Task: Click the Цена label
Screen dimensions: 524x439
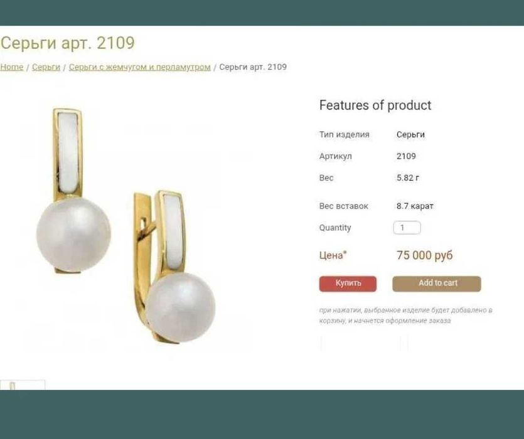Action: coord(333,255)
